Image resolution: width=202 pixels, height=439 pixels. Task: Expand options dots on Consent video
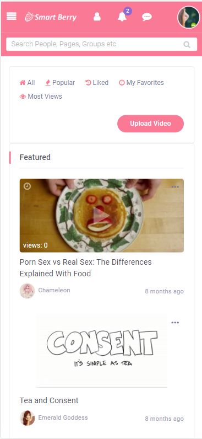175,323
